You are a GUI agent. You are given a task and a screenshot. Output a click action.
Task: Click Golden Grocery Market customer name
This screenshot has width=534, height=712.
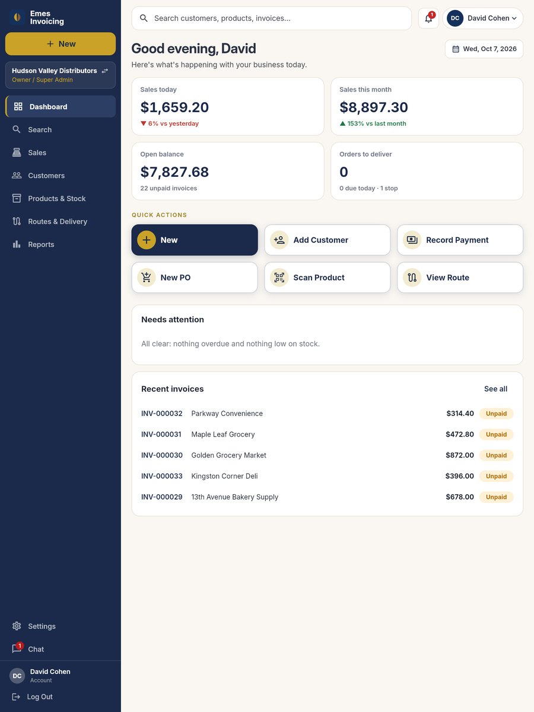pos(228,455)
